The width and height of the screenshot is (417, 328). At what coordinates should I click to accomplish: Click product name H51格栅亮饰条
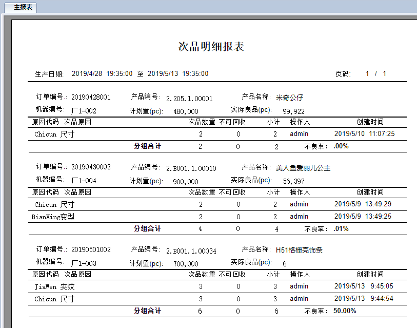tap(299, 250)
